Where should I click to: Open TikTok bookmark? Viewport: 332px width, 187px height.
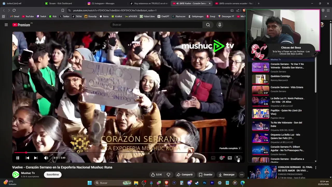(x=77, y=16)
